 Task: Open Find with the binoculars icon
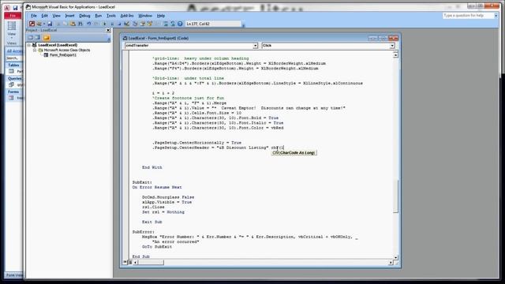pos(80,24)
